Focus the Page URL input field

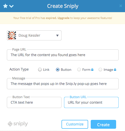(63, 55)
